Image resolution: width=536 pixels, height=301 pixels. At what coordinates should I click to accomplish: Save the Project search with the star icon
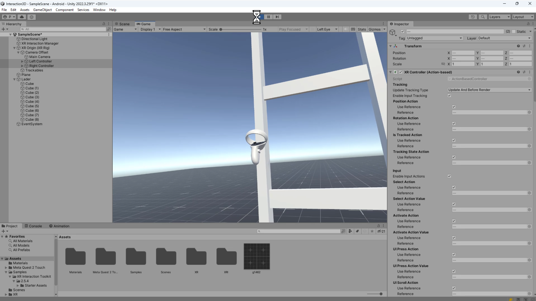372,231
